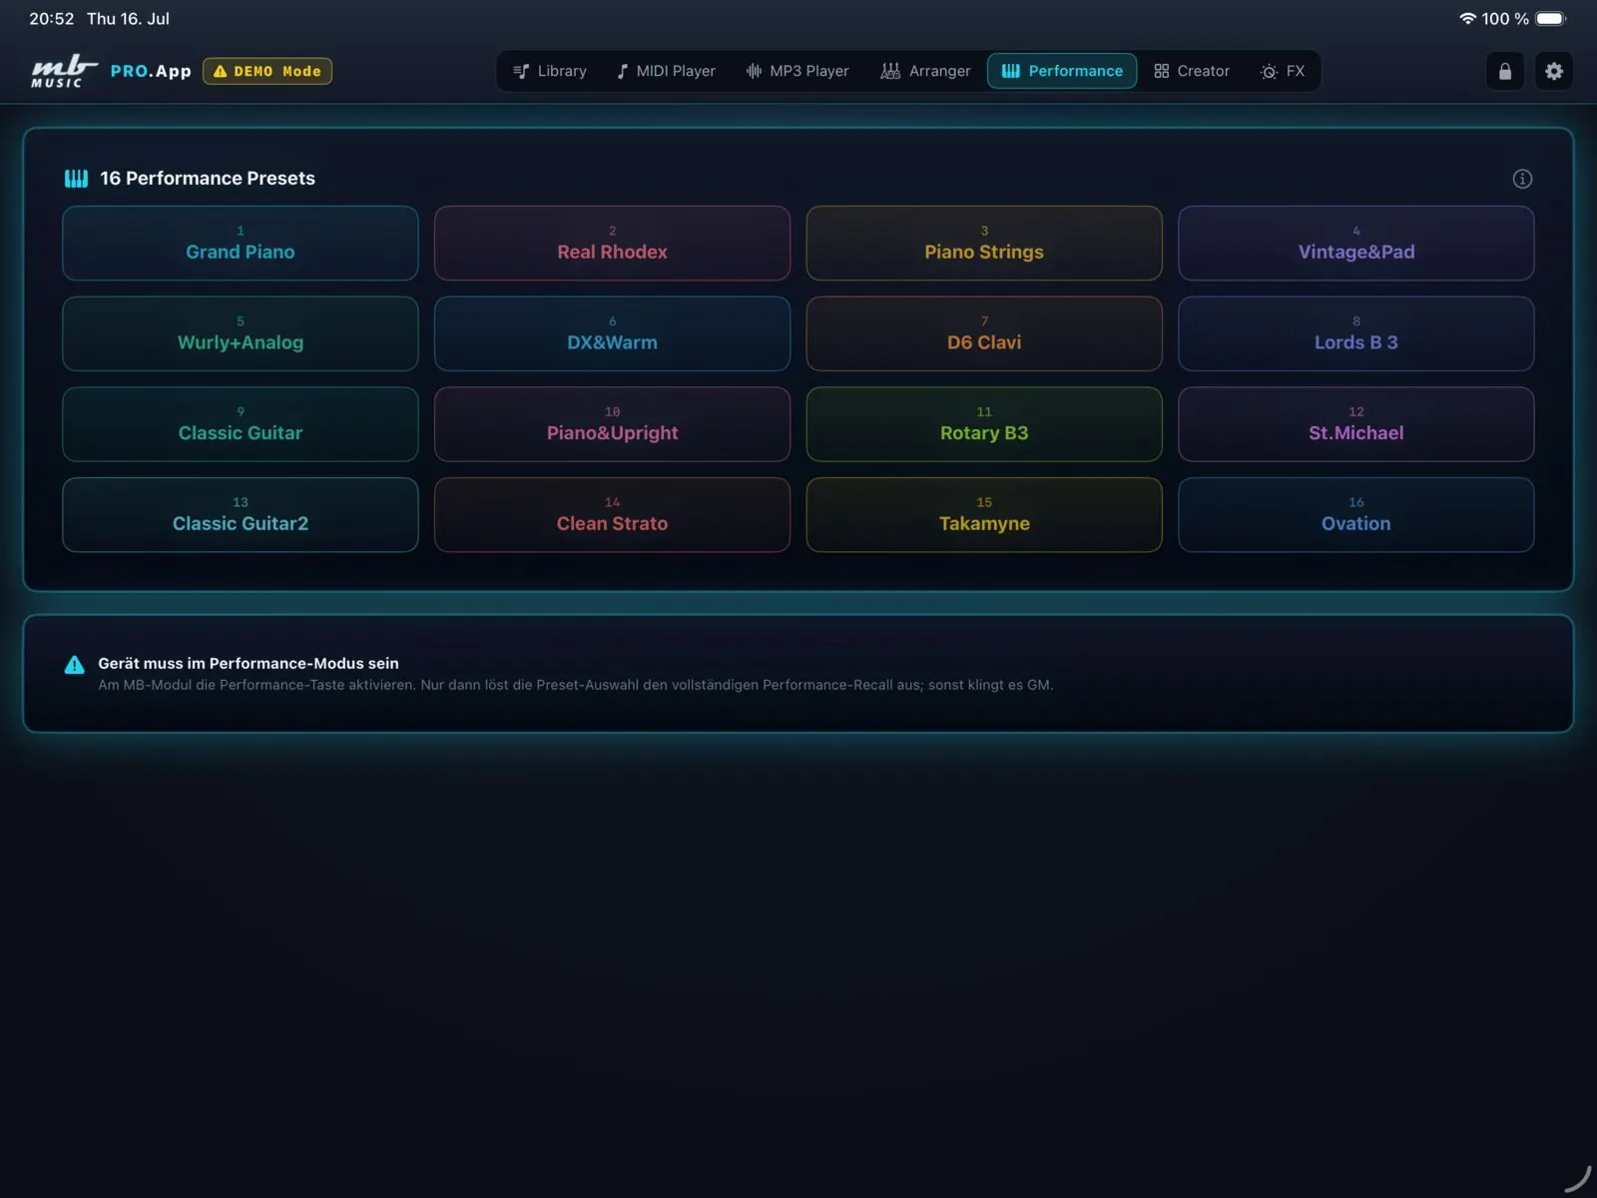Select preset 13 Classic Guitar2
Screen dimensions: 1597x1198
[241, 515]
